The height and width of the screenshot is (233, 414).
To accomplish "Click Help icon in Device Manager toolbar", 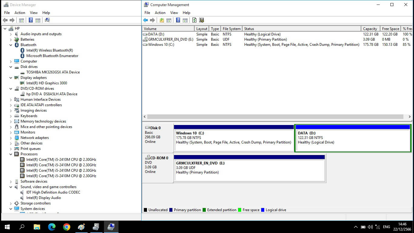I will [31, 20].
